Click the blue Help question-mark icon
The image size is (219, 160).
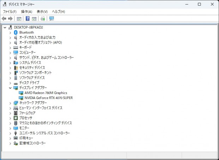click(28, 18)
